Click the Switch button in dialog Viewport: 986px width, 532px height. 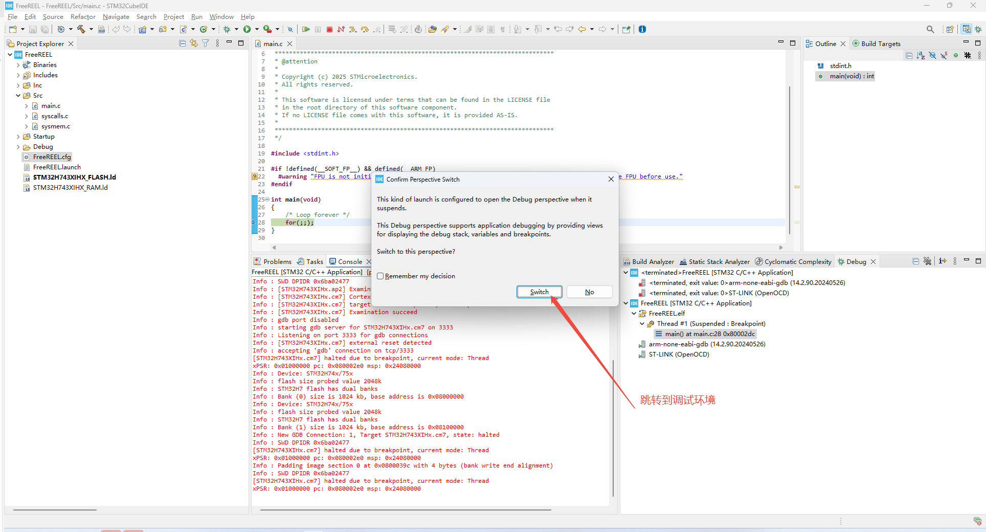click(539, 292)
